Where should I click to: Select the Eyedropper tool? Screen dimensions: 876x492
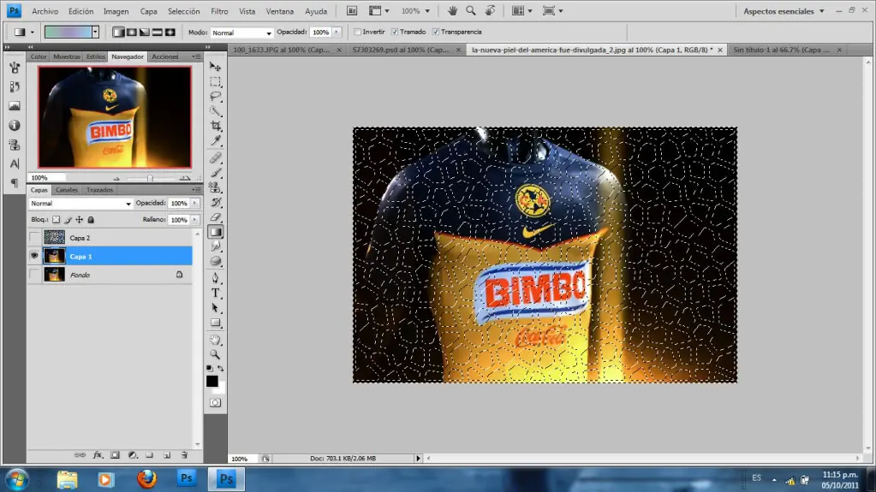point(215,140)
